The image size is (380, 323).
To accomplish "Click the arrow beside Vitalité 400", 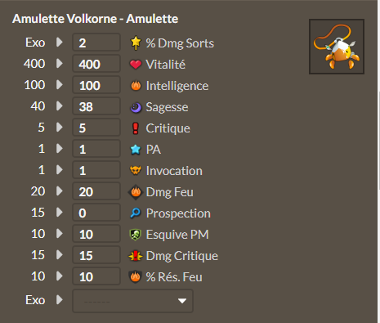I will click(x=60, y=63).
